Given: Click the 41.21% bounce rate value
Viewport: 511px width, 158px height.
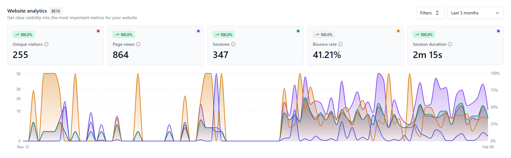Looking at the screenshot, I should click(x=327, y=55).
